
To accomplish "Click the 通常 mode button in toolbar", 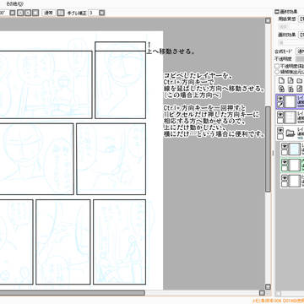I will (x=49, y=13).
